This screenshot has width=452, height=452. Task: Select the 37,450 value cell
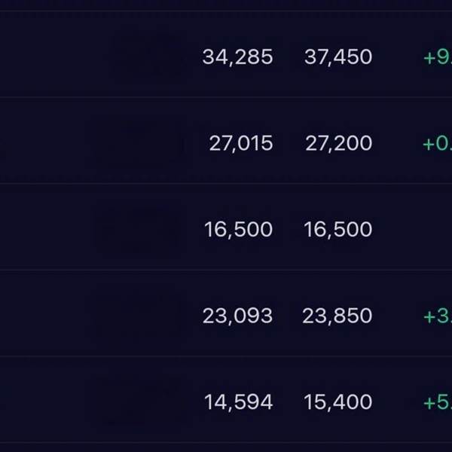(338, 57)
